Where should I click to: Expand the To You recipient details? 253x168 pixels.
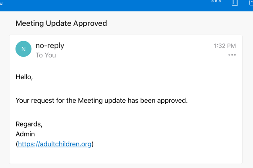click(46, 55)
